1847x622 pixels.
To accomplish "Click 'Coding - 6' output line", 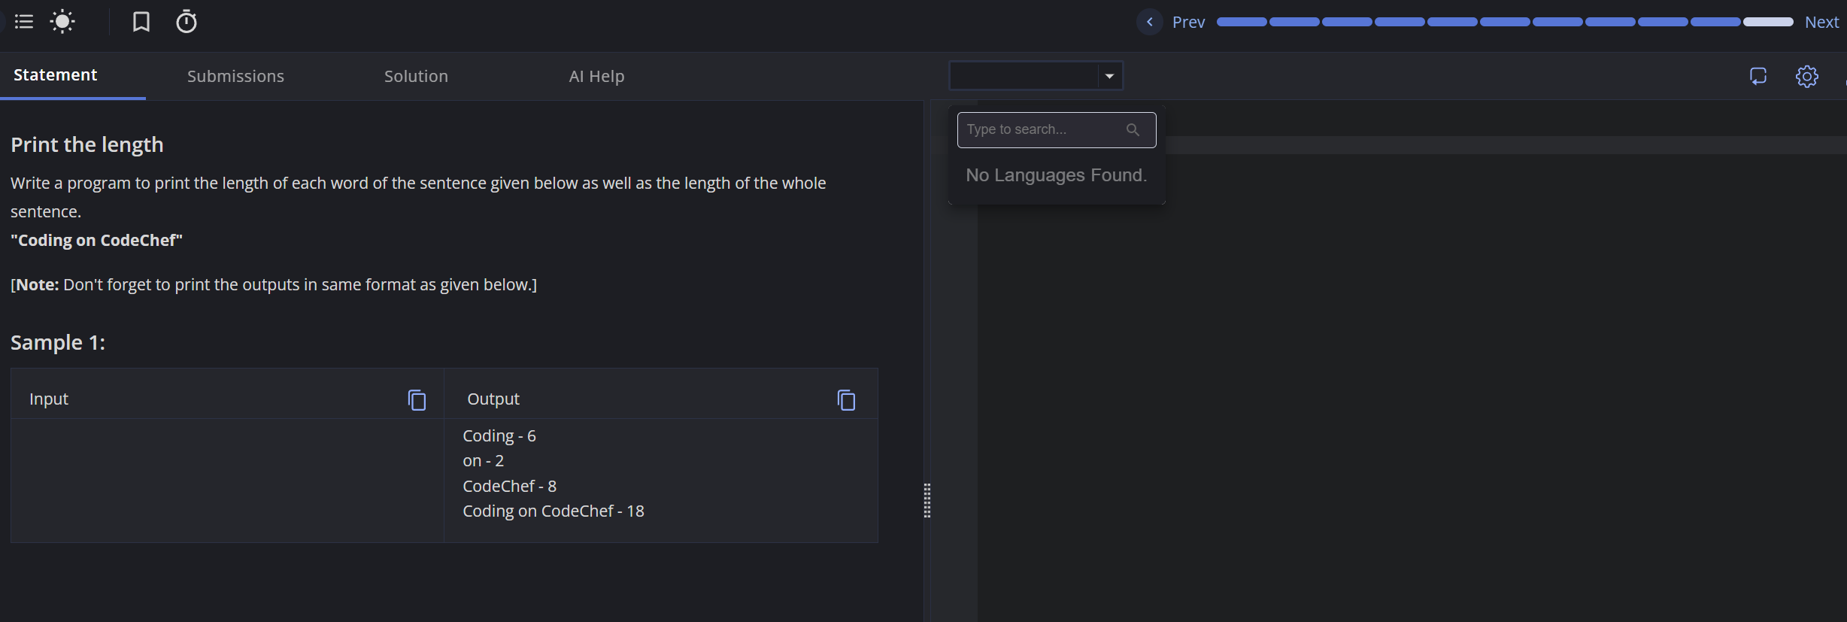I will pos(499,436).
